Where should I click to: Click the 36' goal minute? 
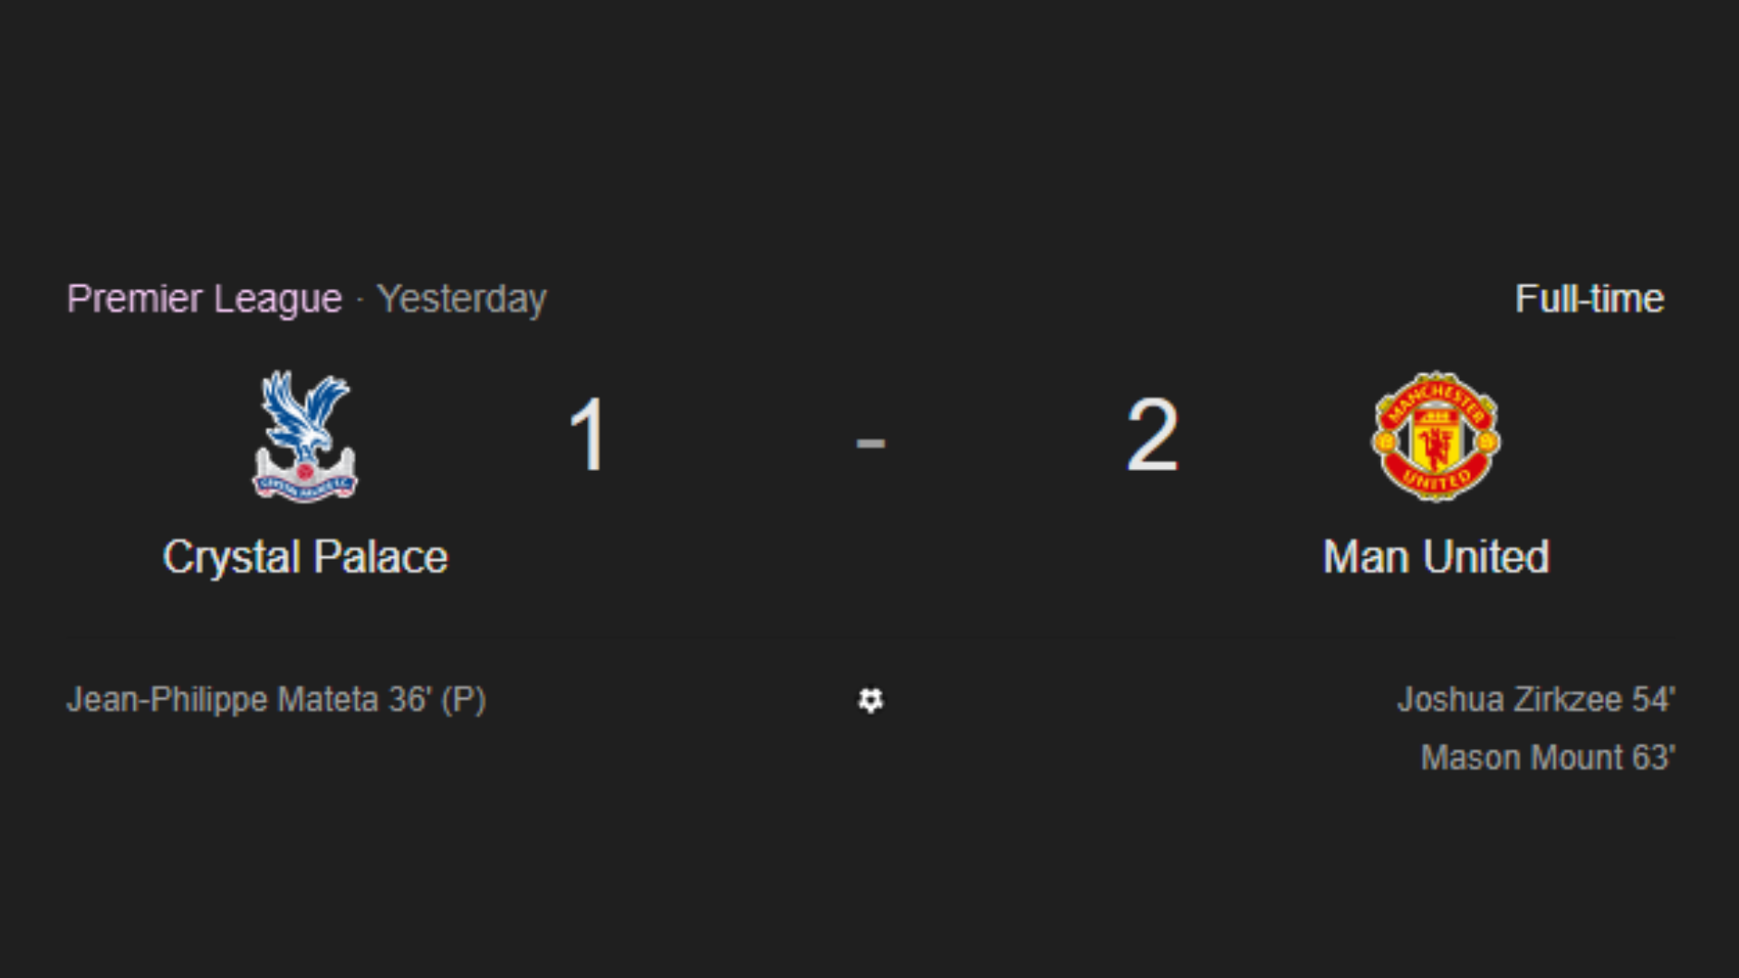pyautogui.click(x=410, y=700)
